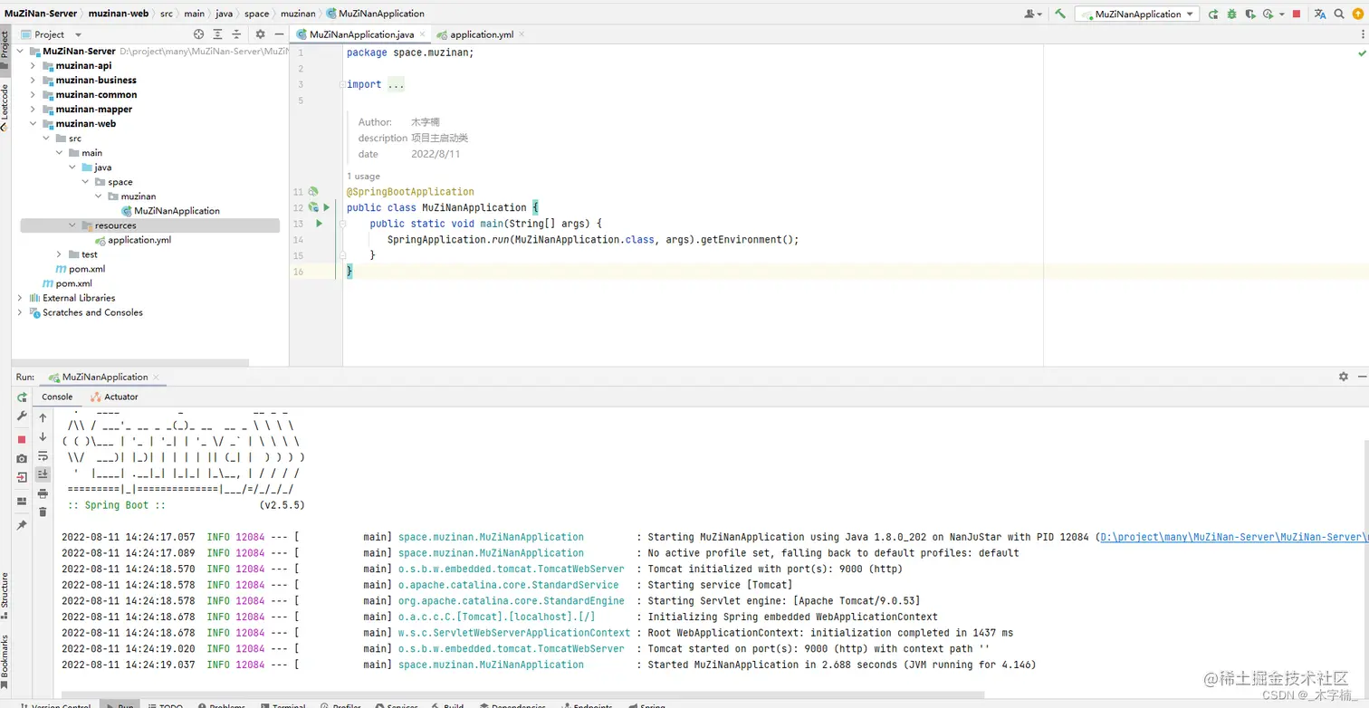Viewport: 1369px width, 708px height.
Task: Open the Translate plugin icon
Action: tap(1320, 14)
